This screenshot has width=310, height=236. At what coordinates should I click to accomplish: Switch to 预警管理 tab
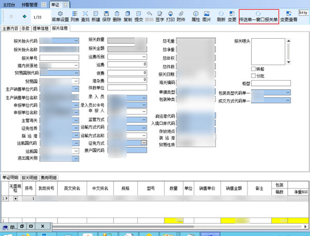(29, 5)
